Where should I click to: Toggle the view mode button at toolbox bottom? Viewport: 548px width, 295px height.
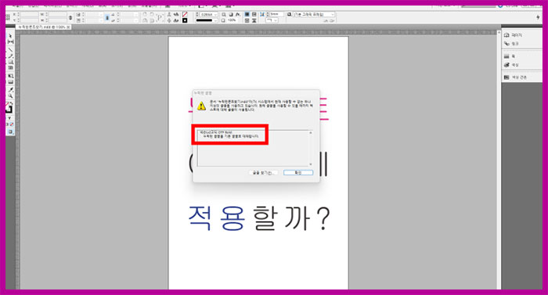click(x=10, y=131)
